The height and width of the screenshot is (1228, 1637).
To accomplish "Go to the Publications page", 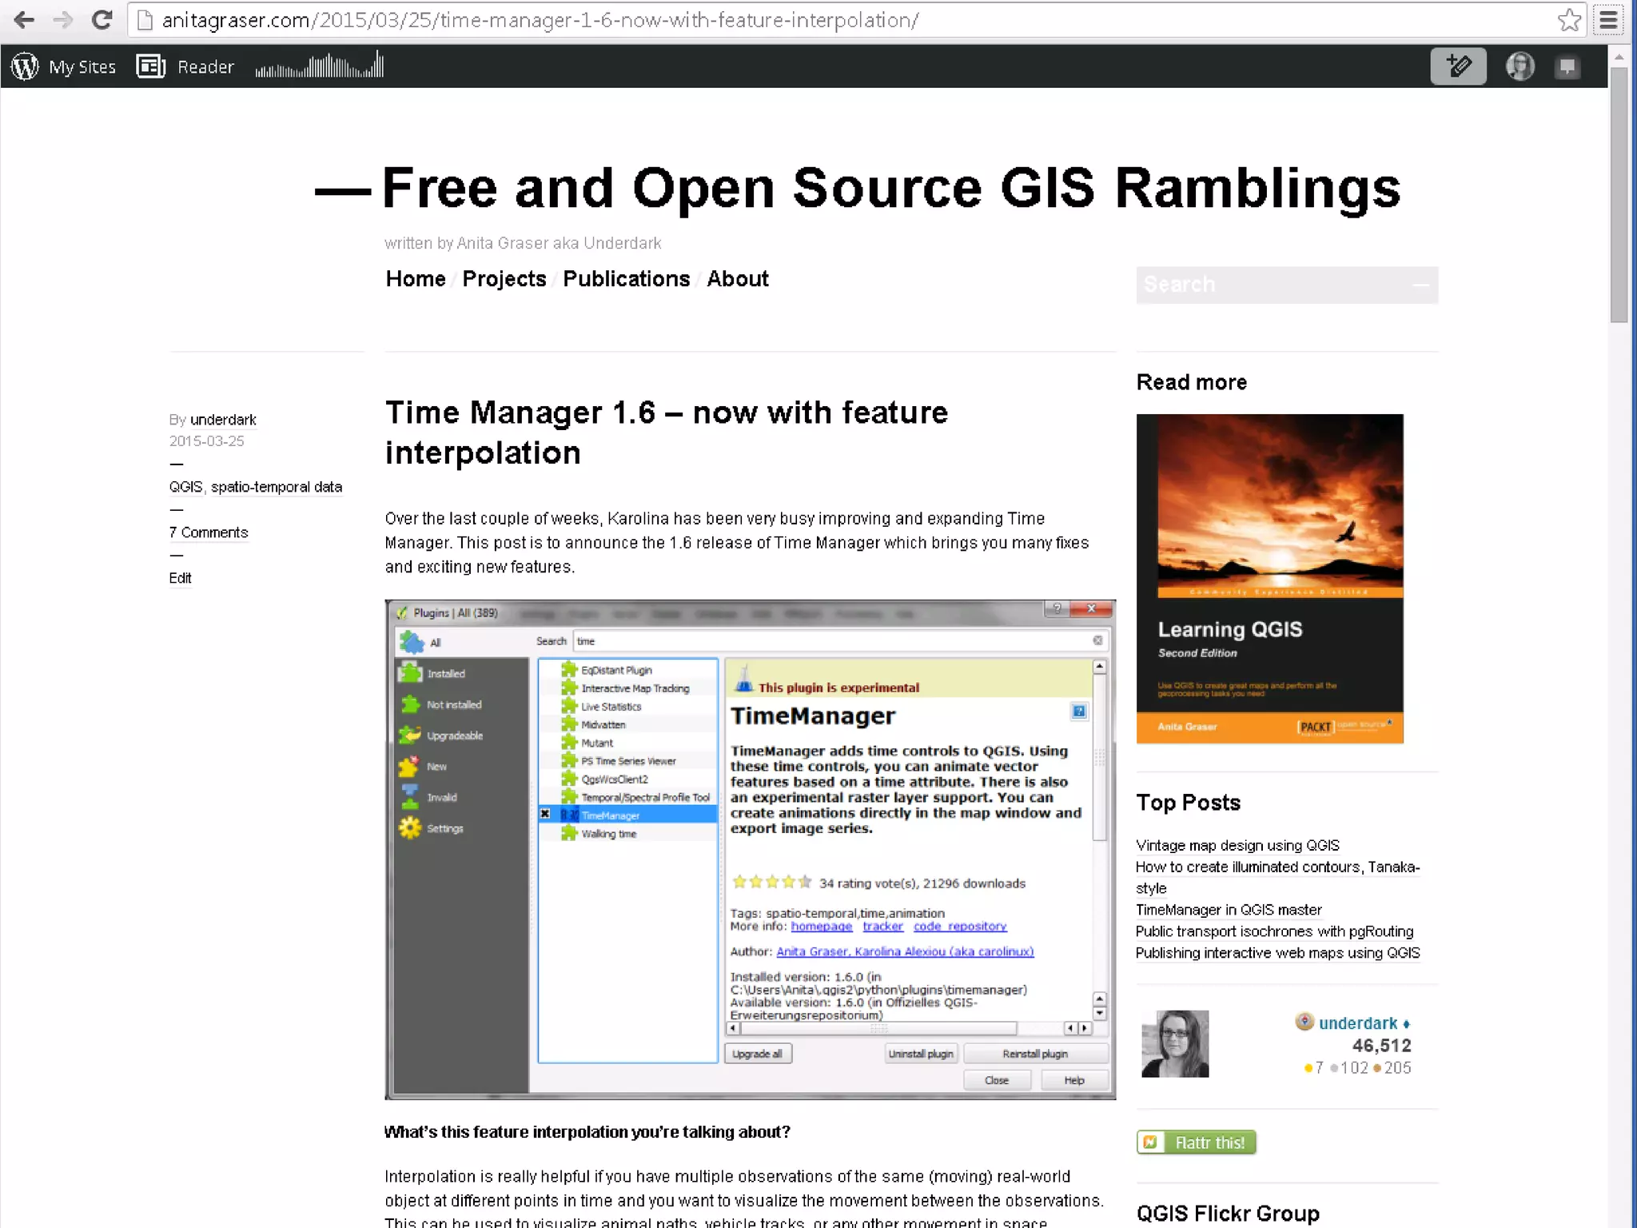I will tap(626, 279).
